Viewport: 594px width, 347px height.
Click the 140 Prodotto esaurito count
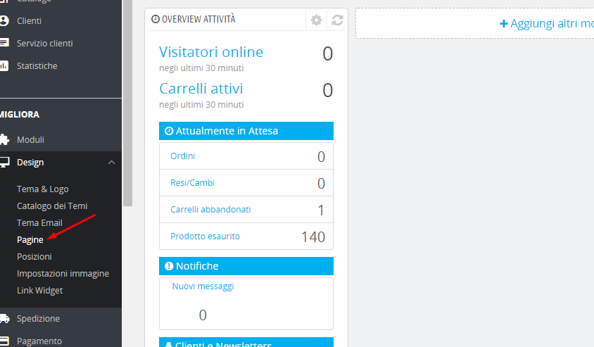(313, 237)
